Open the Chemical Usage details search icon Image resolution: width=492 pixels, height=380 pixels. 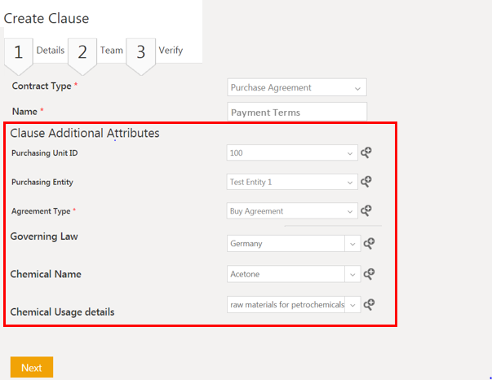(x=369, y=304)
